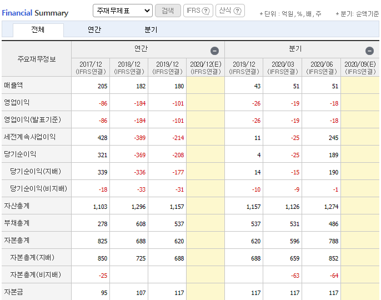Screen dimensions: 381x300
Task: Click the 당기순이익 value 189
Action: [x=334, y=155]
